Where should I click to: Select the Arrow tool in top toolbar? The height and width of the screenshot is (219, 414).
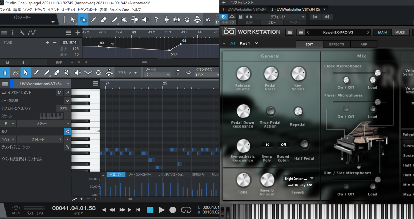coord(73,20)
